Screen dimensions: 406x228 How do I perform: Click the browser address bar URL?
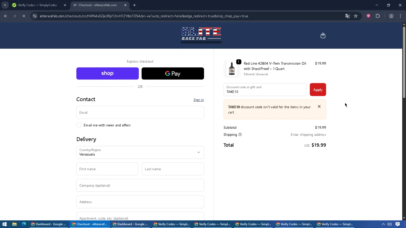144,16
